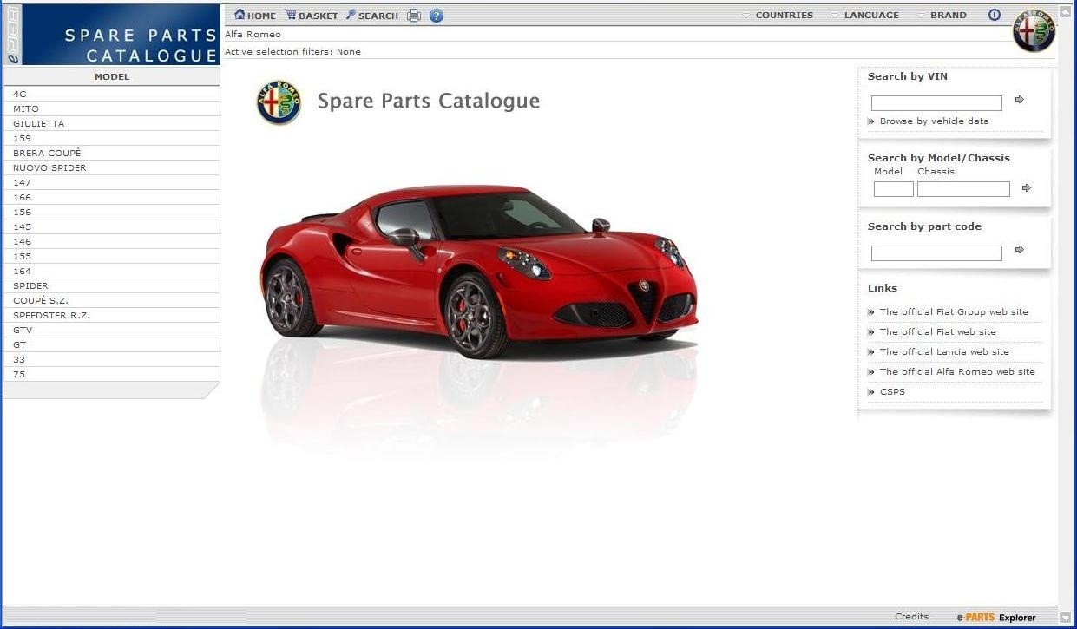Screen dimensions: 1077x629
Task: Open the BRAND dropdown
Action: coord(942,15)
